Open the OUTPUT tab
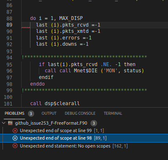 point(49,113)
